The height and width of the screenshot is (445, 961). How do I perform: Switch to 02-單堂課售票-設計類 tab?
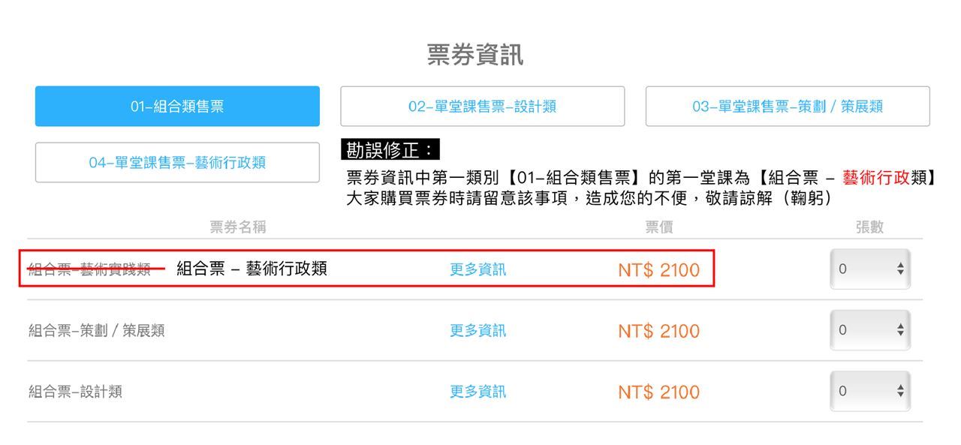(482, 107)
